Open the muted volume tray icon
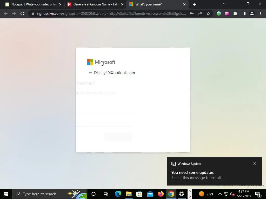266x199 pixels. tap(232, 194)
